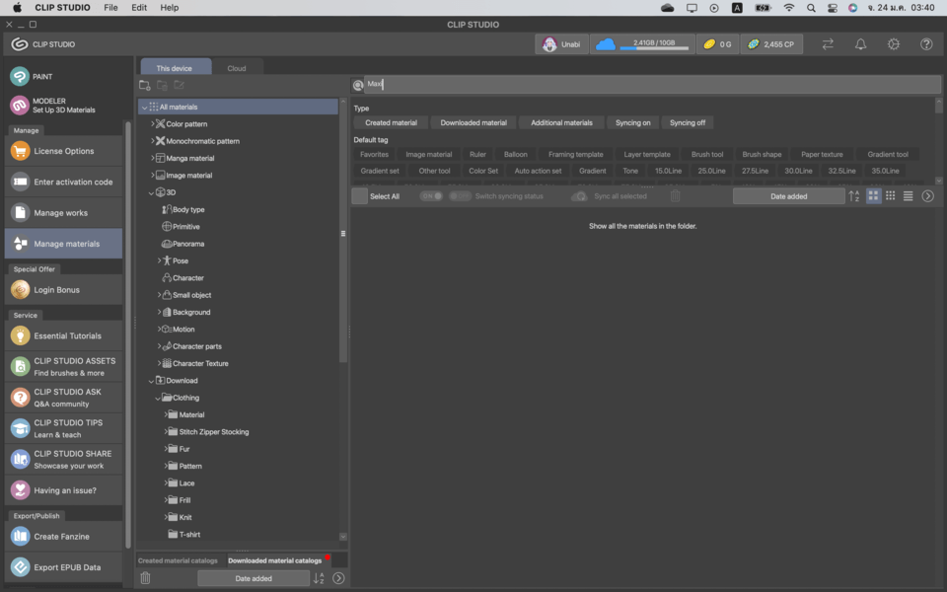
Task: Switch to large thumbnail grid view
Action: [873, 195]
